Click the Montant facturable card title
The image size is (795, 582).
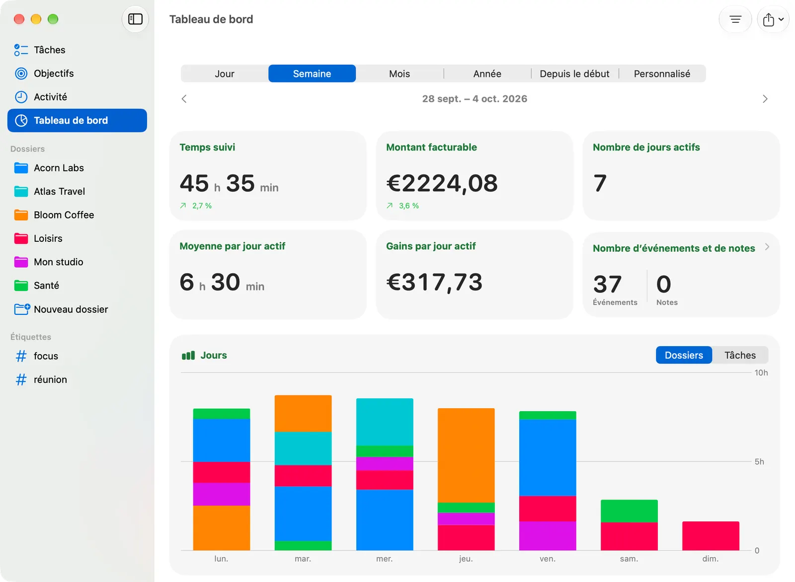tap(431, 147)
